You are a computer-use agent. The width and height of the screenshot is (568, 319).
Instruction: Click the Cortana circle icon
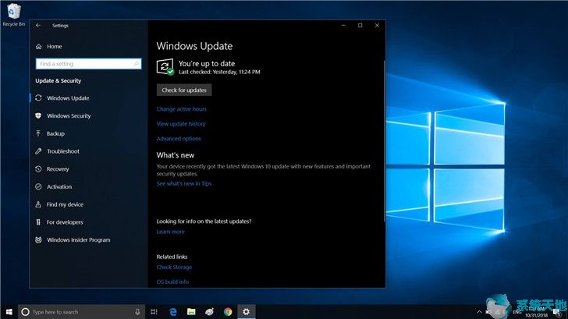(25, 312)
